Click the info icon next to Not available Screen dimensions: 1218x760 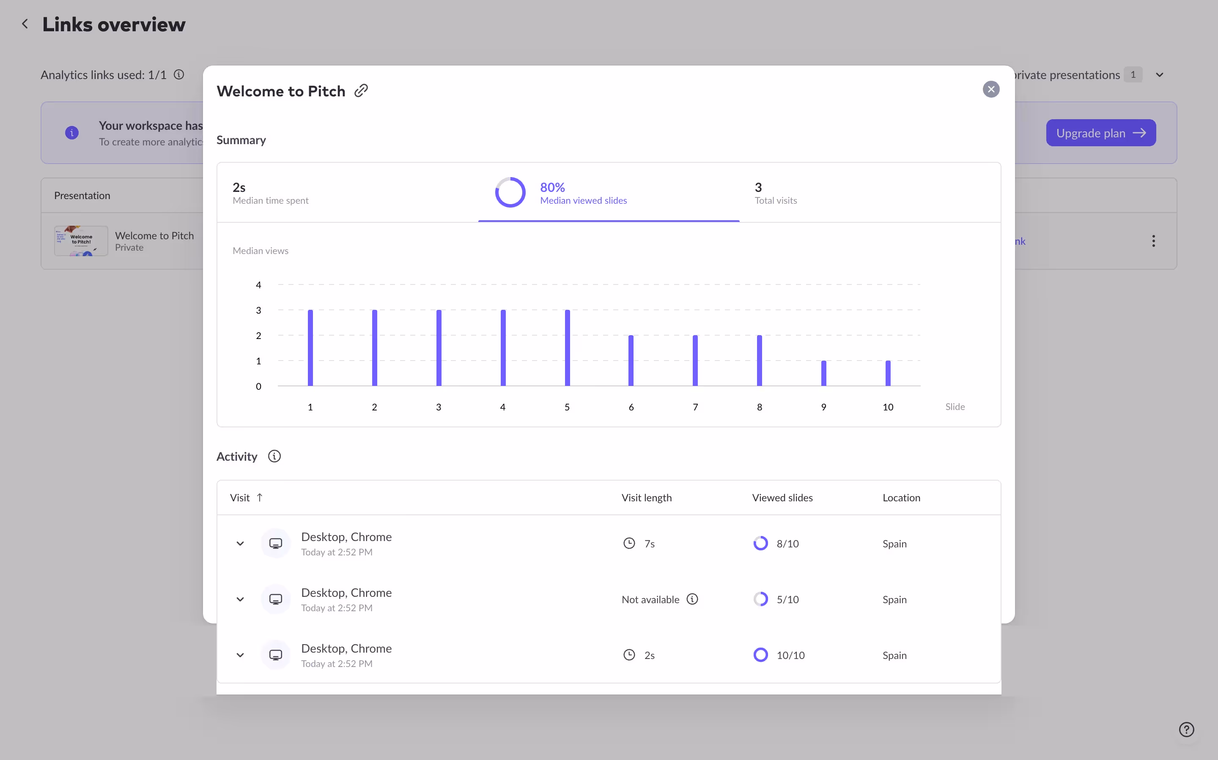692,599
